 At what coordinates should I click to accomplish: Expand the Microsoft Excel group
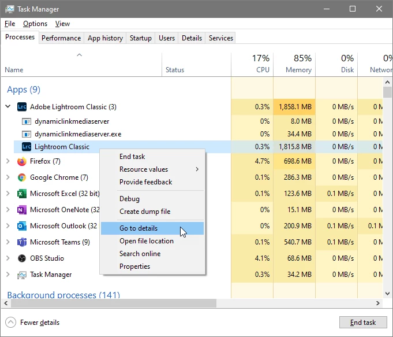(8, 194)
